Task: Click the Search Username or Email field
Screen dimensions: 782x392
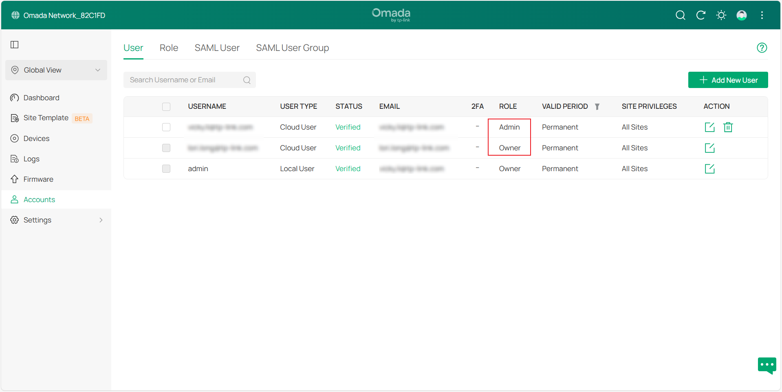Action: click(183, 79)
